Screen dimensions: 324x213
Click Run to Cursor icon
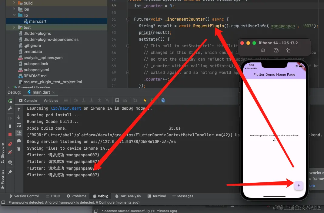[108, 100]
